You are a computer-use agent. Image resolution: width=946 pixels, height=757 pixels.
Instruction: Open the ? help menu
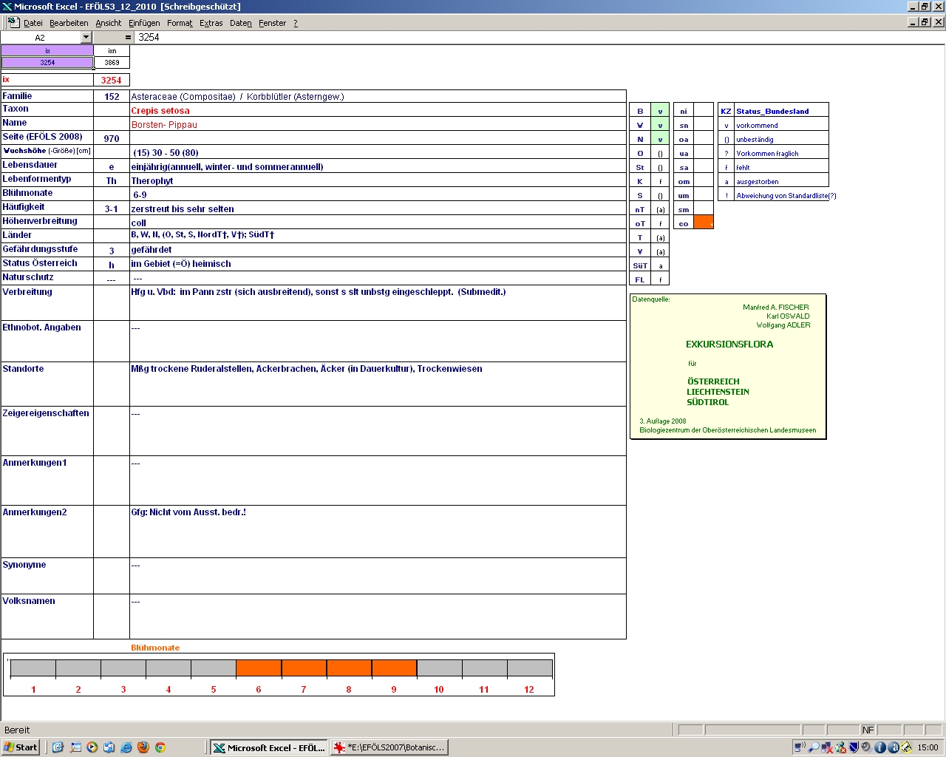click(x=296, y=23)
